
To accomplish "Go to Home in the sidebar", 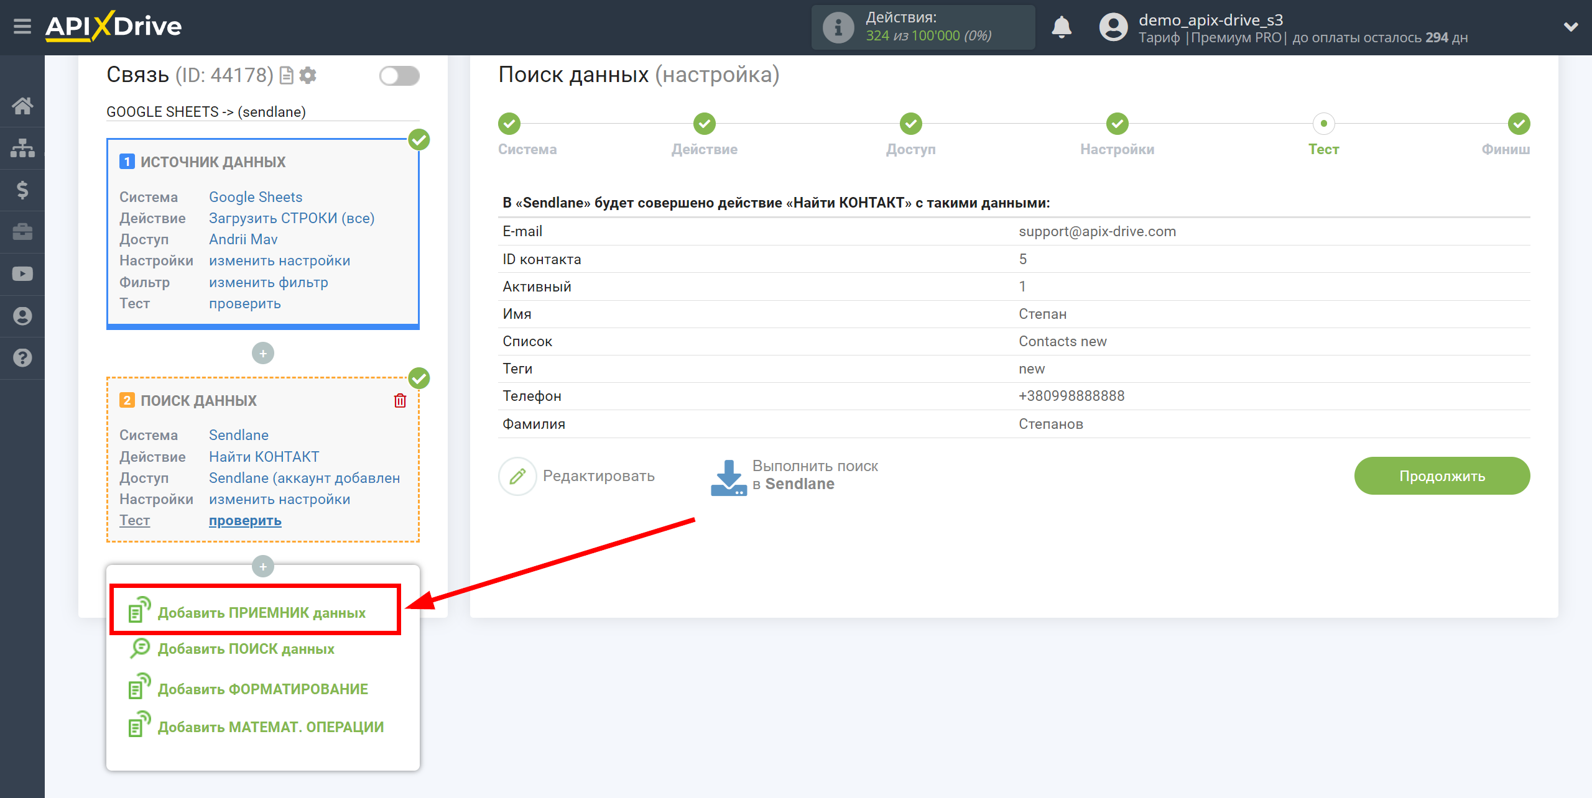I will click(22, 106).
